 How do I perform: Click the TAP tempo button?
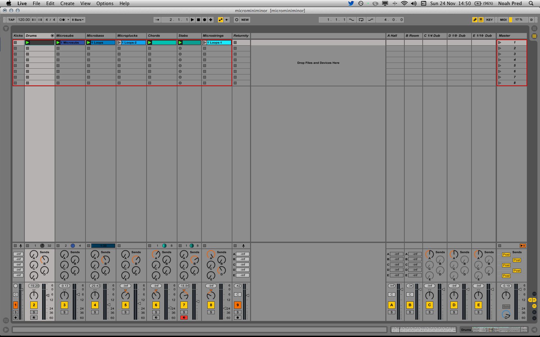click(12, 20)
